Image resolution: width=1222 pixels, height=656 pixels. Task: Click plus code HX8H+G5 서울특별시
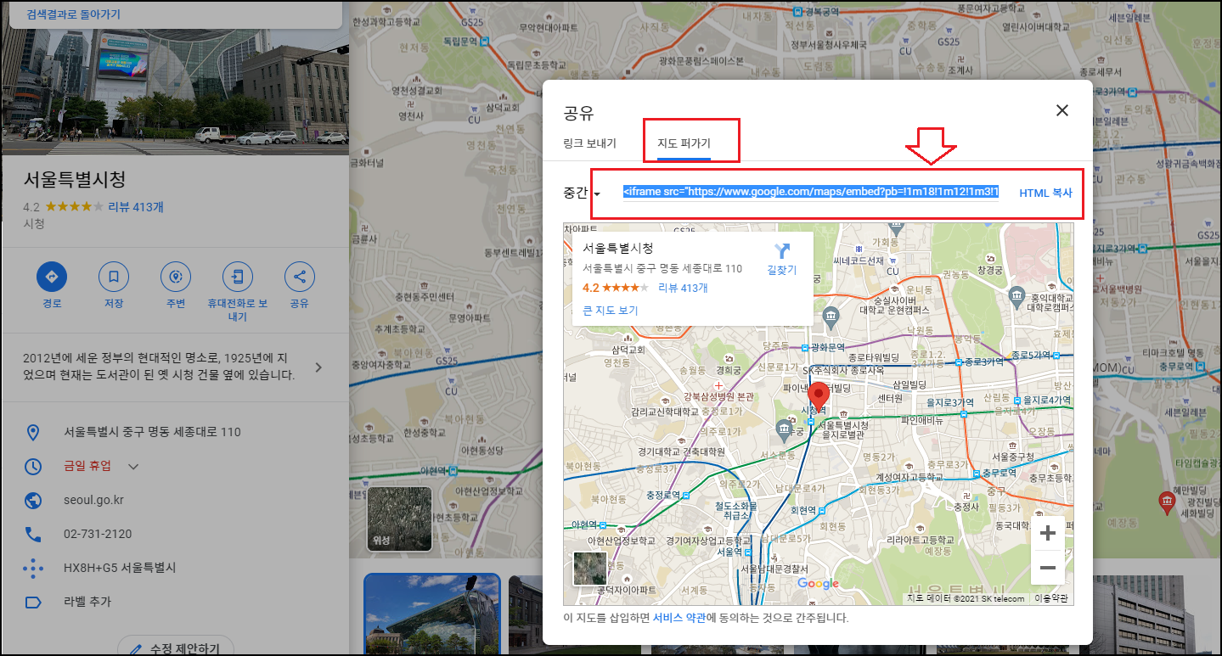(x=120, y=568)
